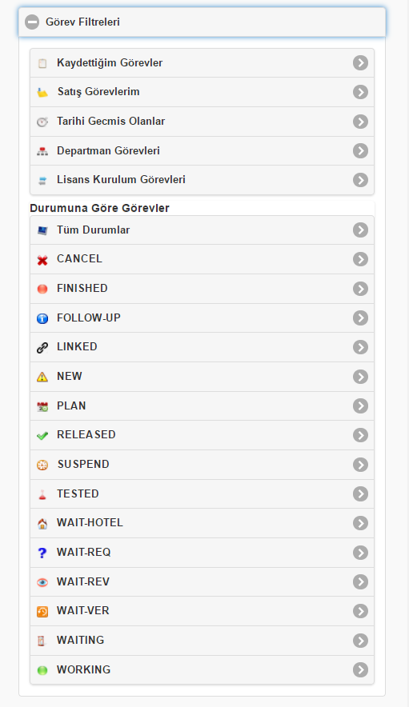The height and width of the screenshot is (707, 409).
Task: Click the org chart icon for Departman Görevleri
Action: (x=42, y=151)
